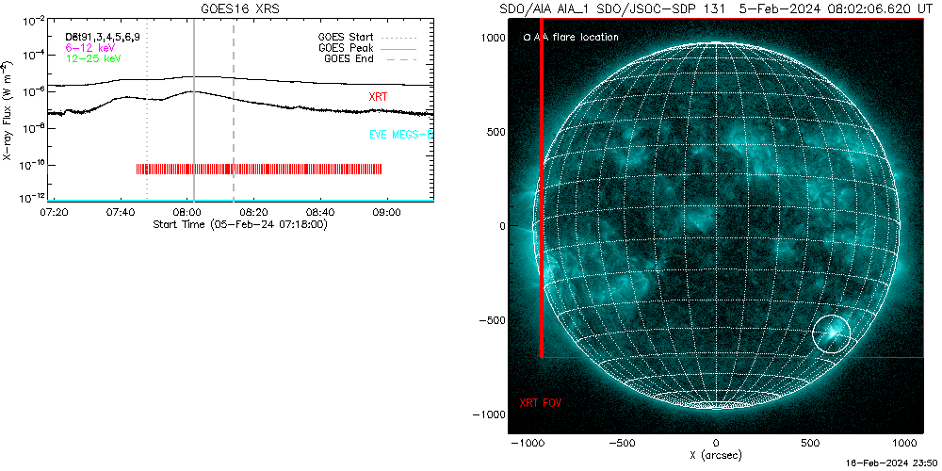Click the X-ray Flux y-axis label
Image resolution: width=942 pixels, height=471 pixels.
click(x=8, y=110)
